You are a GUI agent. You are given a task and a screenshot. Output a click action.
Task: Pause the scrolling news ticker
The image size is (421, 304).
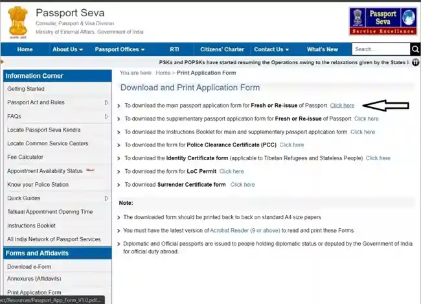415,63
